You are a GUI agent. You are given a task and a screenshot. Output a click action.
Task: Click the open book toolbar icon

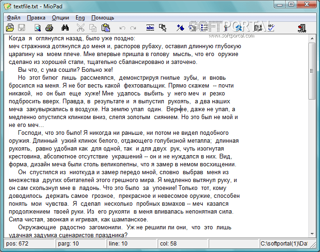pos(258,28)
